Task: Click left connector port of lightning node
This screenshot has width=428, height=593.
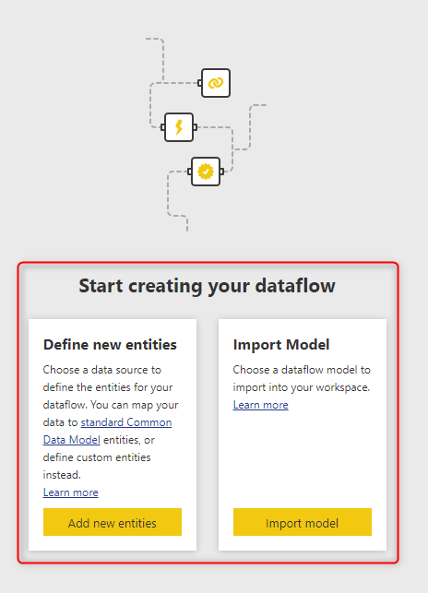Action: tap(162, 127)
